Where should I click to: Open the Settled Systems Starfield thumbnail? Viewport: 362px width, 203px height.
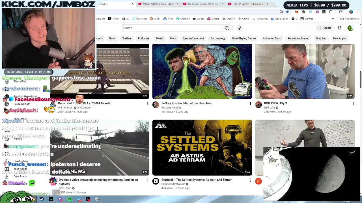click(x=202, y=147)
